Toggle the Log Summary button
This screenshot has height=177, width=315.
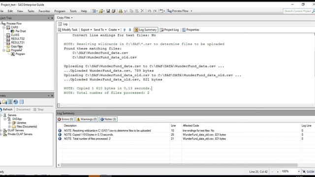coord(146,29)
